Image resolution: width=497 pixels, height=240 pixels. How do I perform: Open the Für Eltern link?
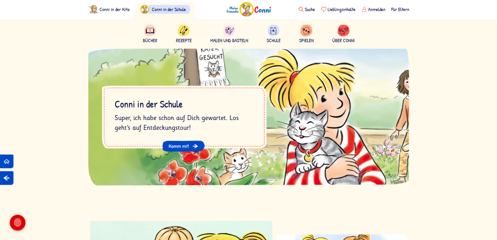400,9
